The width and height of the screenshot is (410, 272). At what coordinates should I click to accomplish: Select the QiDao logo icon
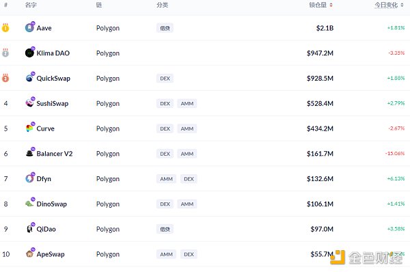[29, 228]
